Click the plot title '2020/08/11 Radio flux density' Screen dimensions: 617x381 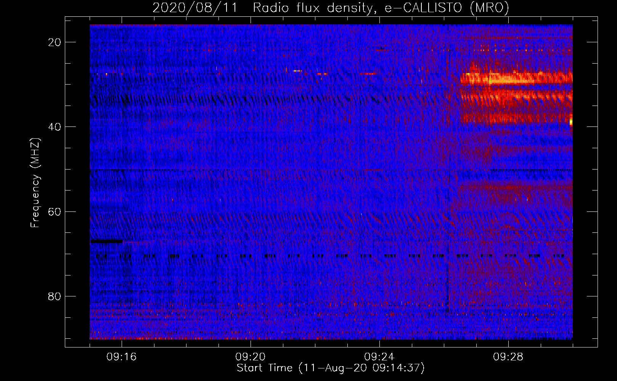pyautogui.click(x=331, y=8)
